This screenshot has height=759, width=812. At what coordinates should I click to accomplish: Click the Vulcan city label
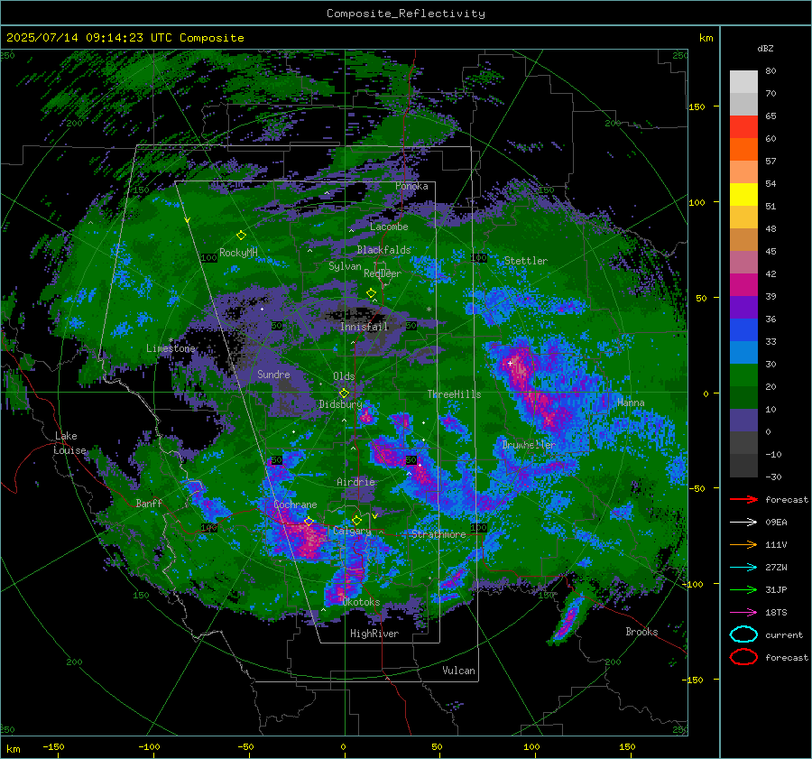(x=458, y=671)
